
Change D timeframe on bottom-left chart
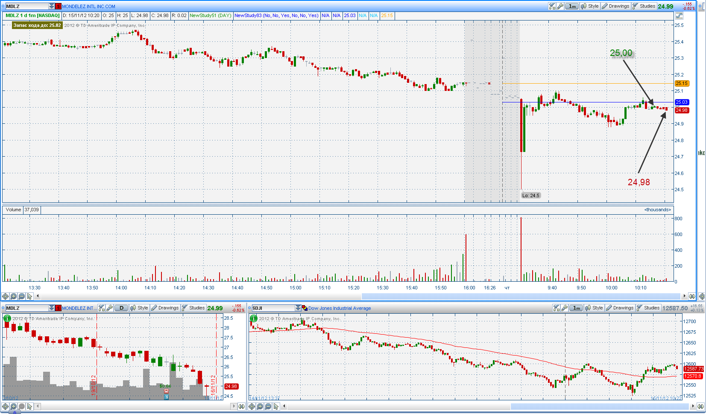pos(121,308)
